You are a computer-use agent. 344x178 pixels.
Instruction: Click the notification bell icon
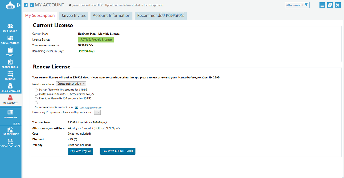70,5
